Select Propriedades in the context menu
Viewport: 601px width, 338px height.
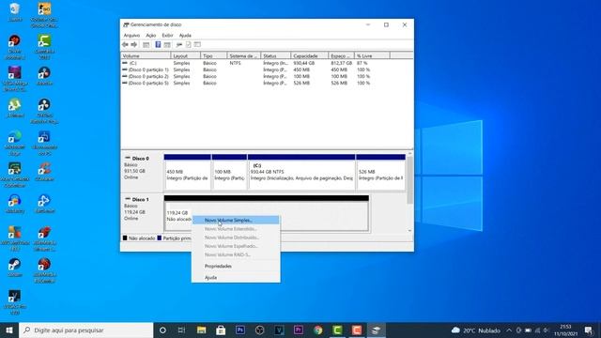click(236, 266)
